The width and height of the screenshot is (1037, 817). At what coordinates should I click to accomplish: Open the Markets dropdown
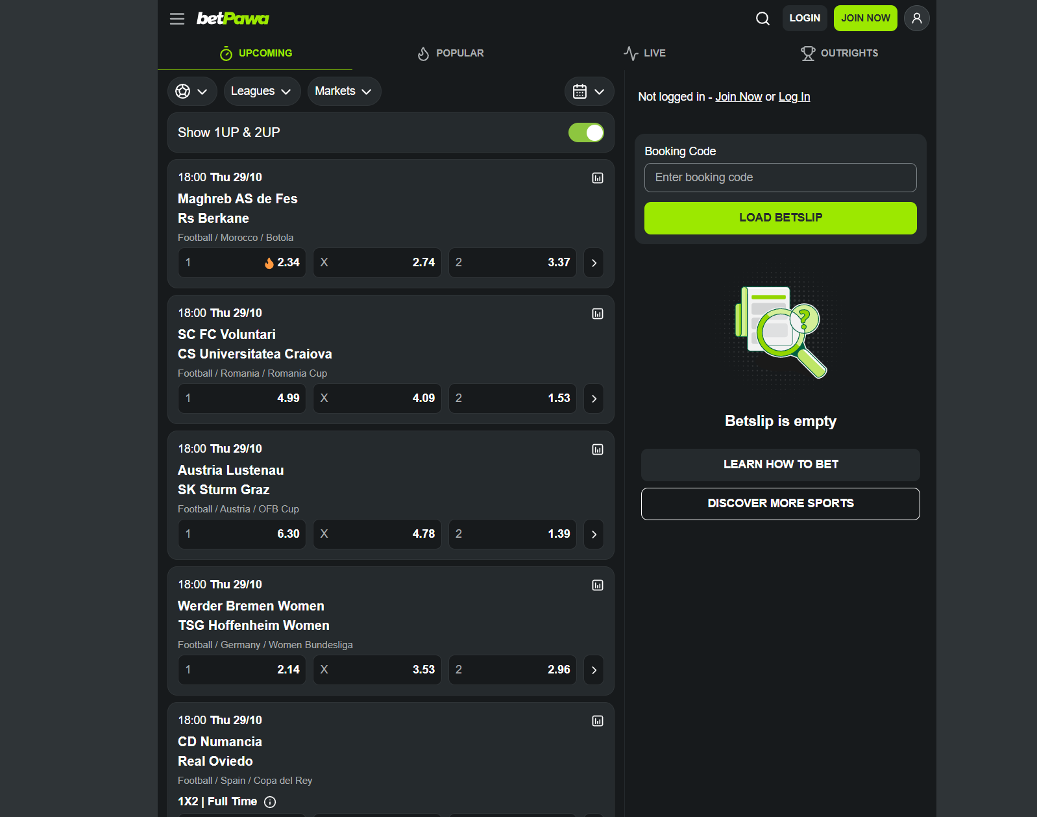[344, 92]
